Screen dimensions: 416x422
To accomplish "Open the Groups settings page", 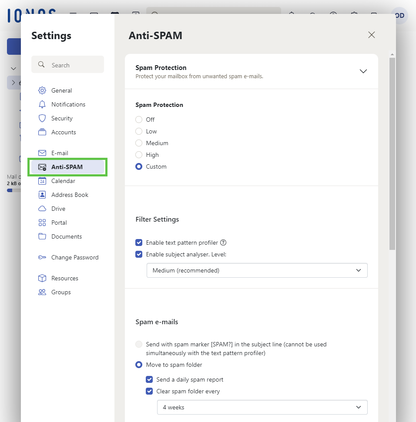I will [61, 292].
